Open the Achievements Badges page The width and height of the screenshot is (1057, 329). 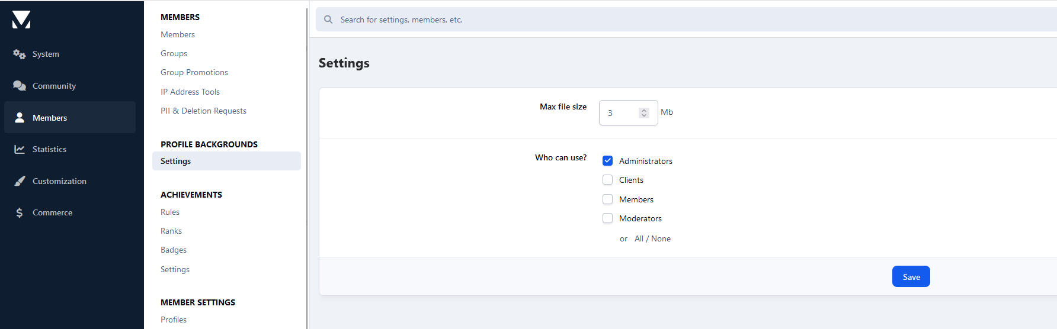pyautogui.click(x=174, y=250)
